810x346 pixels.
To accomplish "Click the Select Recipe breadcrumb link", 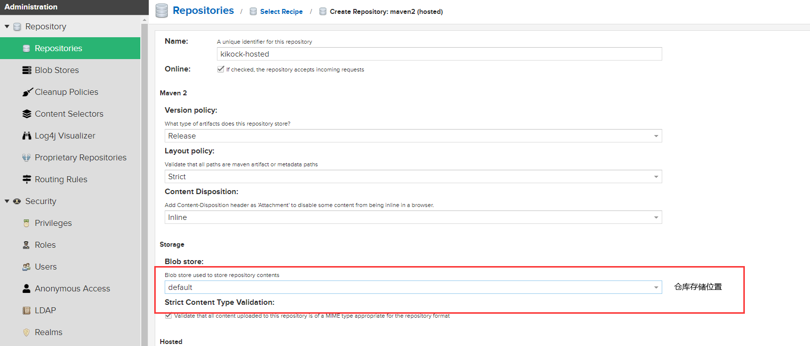I will 281,11.
